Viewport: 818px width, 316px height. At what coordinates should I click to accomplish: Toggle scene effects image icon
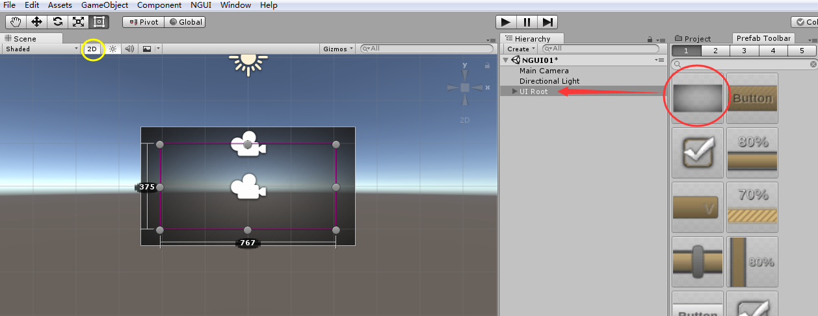tap(147, 49)
